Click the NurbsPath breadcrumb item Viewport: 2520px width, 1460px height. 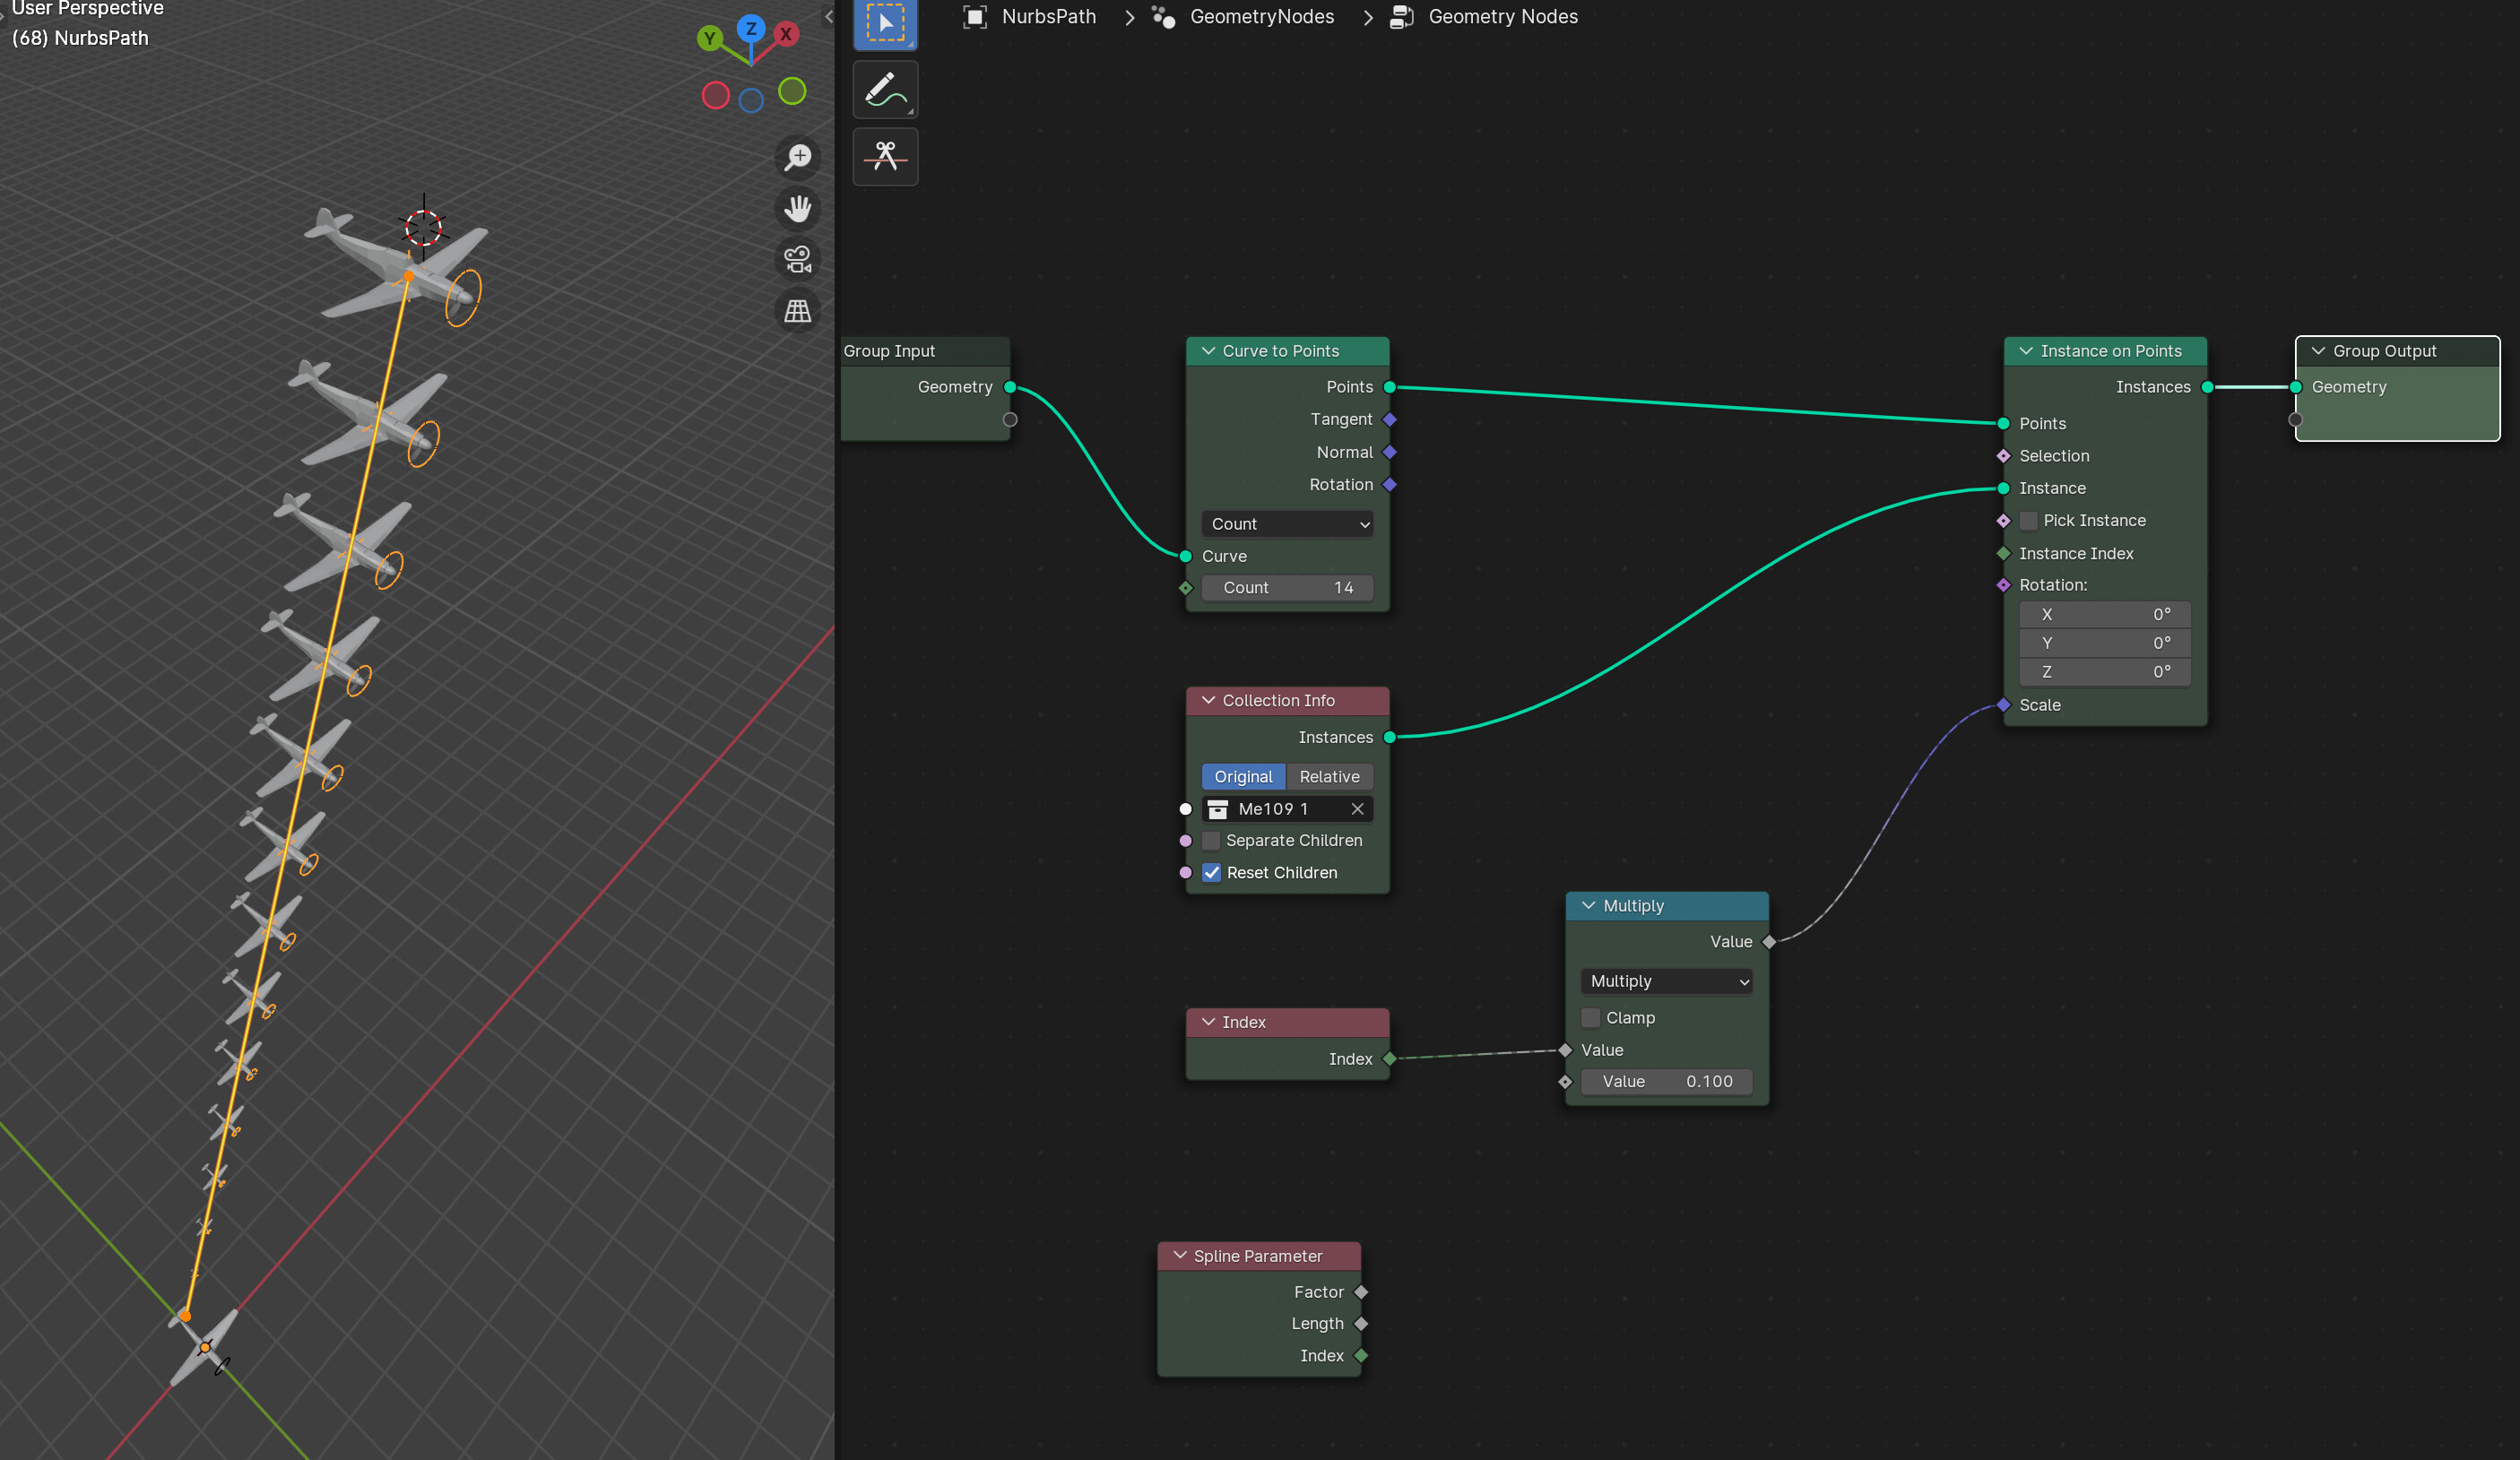pos(1048,17)
